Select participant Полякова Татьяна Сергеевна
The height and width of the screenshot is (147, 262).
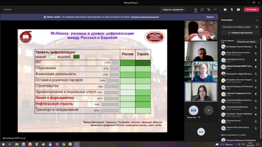point(240,115)
